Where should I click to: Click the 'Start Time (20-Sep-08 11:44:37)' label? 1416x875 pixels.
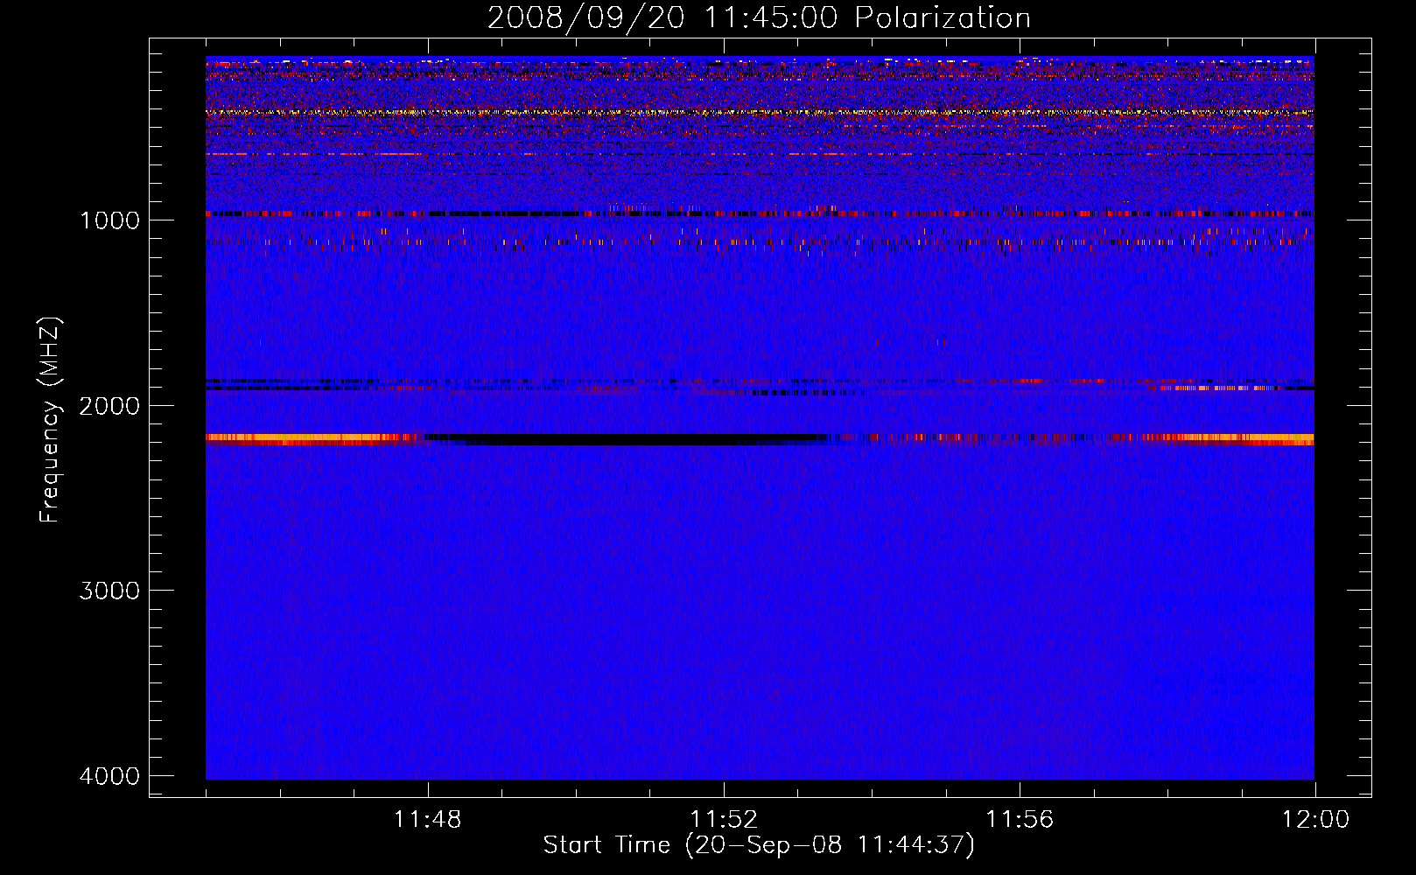tap(759, 845)
